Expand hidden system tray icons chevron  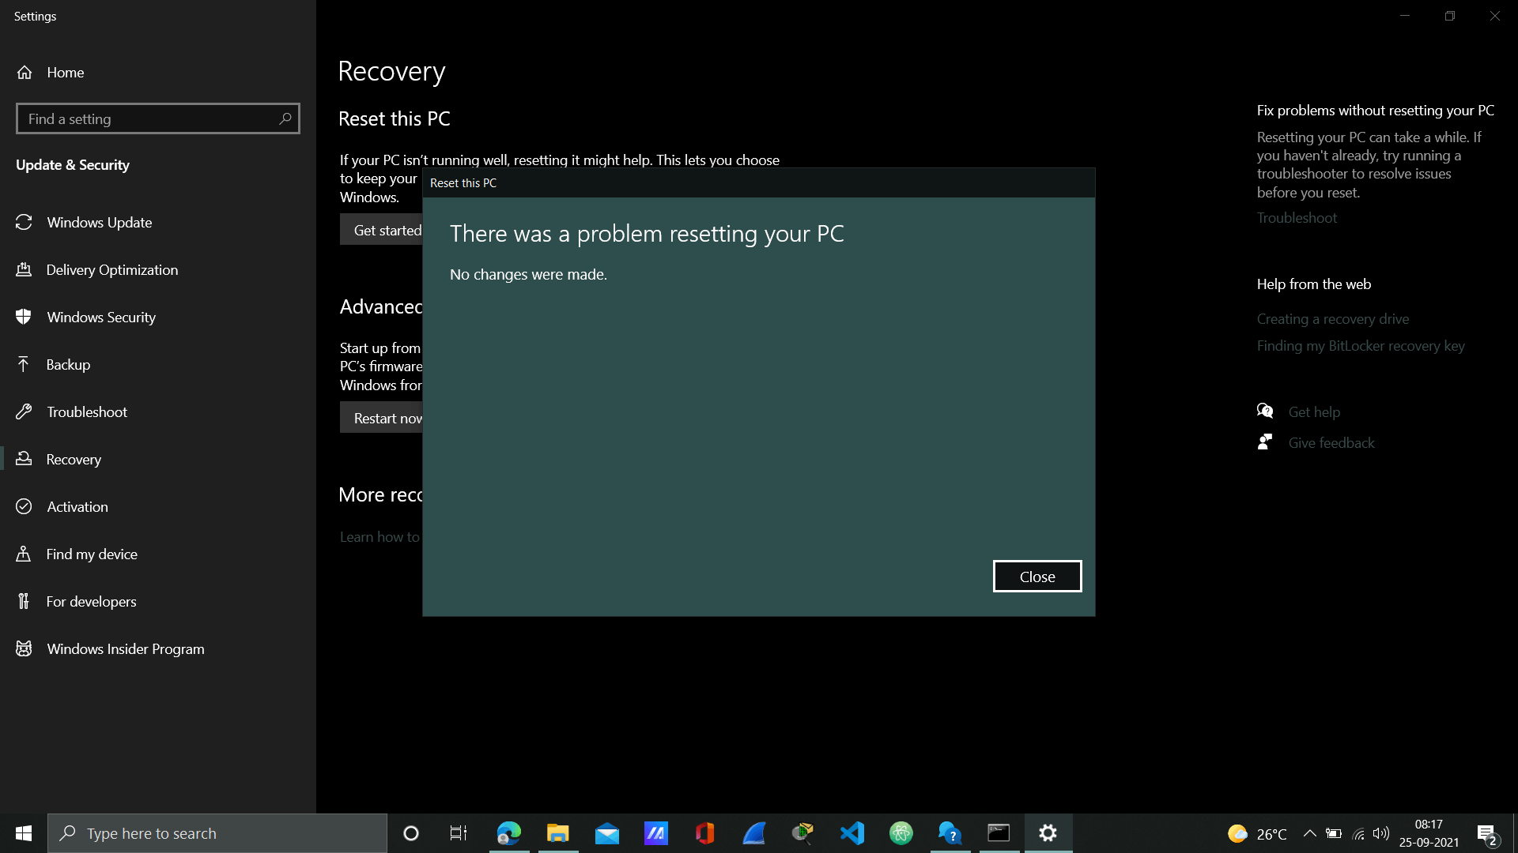point(1309,833)
